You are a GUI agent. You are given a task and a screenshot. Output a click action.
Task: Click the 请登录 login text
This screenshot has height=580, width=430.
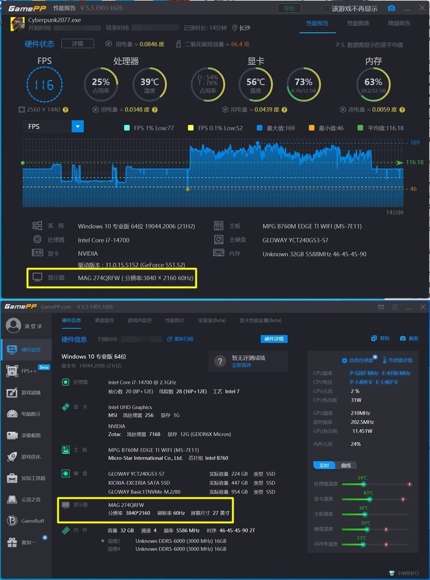point(33,326)
